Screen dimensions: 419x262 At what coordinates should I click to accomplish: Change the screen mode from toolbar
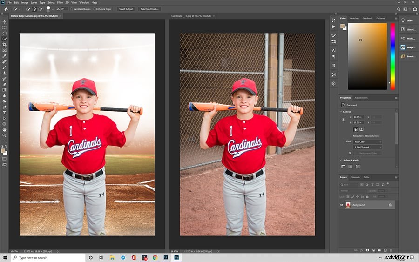click(4, 165)
